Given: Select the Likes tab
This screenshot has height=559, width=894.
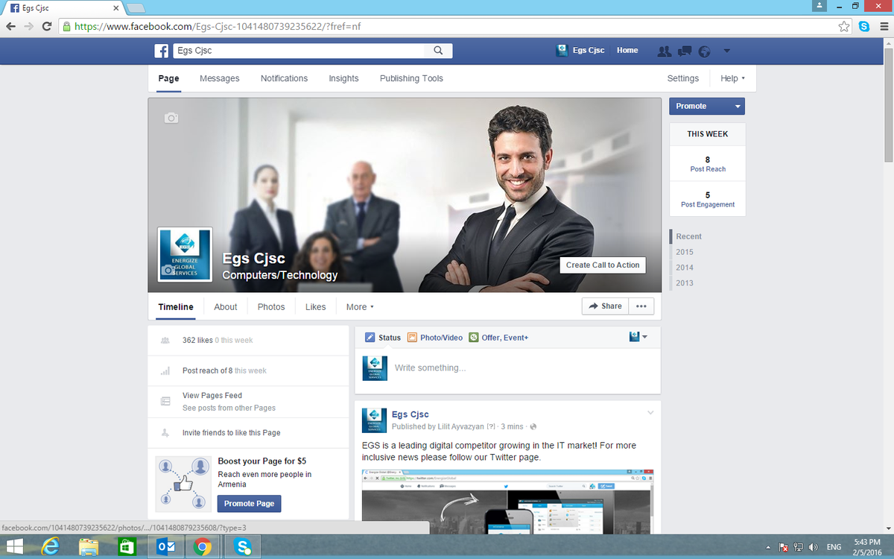Looking at the screenshot, I should (316, 306).
